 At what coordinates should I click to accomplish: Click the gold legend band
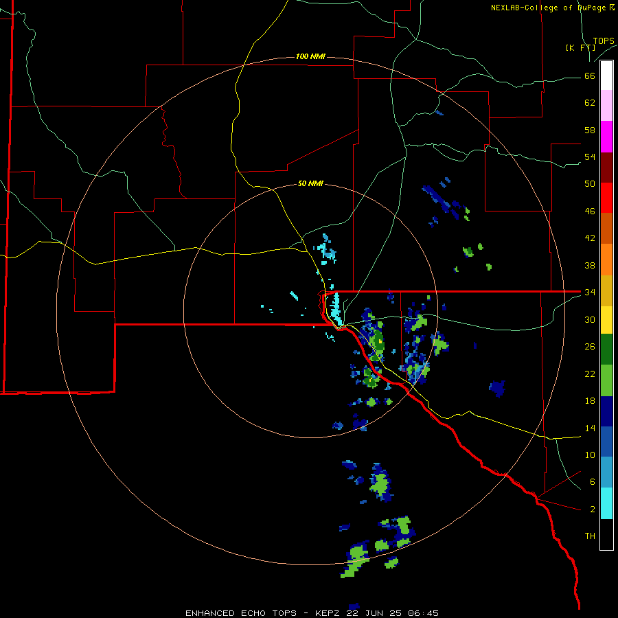tap(606, 290)
